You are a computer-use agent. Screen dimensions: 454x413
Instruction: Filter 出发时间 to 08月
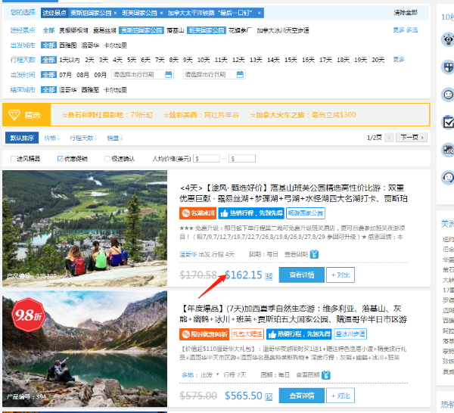82,75
